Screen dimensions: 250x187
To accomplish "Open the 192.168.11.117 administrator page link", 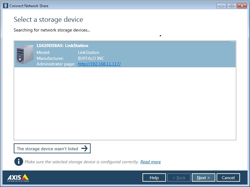I will tap(99, 64).
